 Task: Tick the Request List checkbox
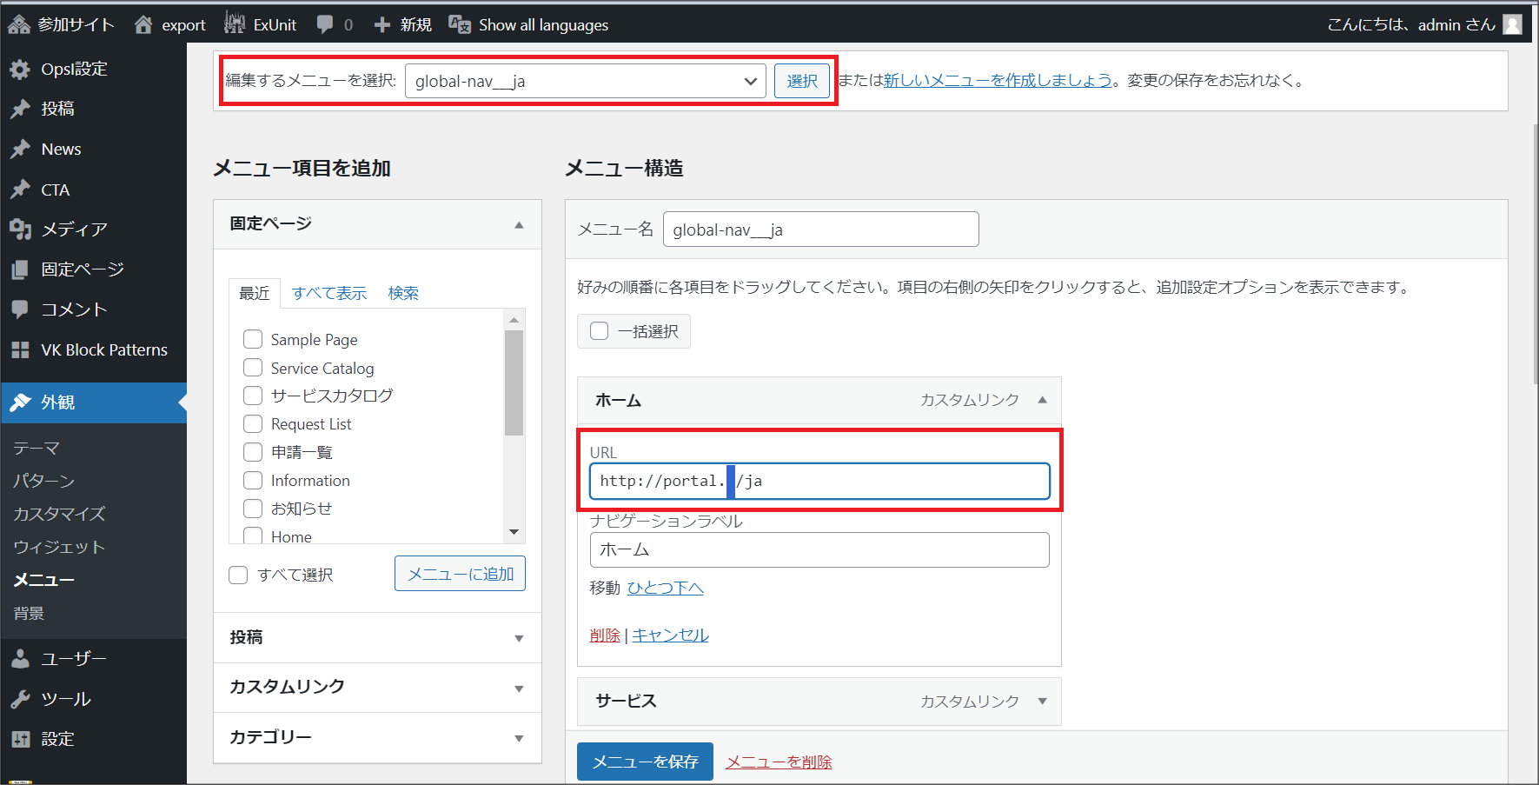(x=253, y=423)
